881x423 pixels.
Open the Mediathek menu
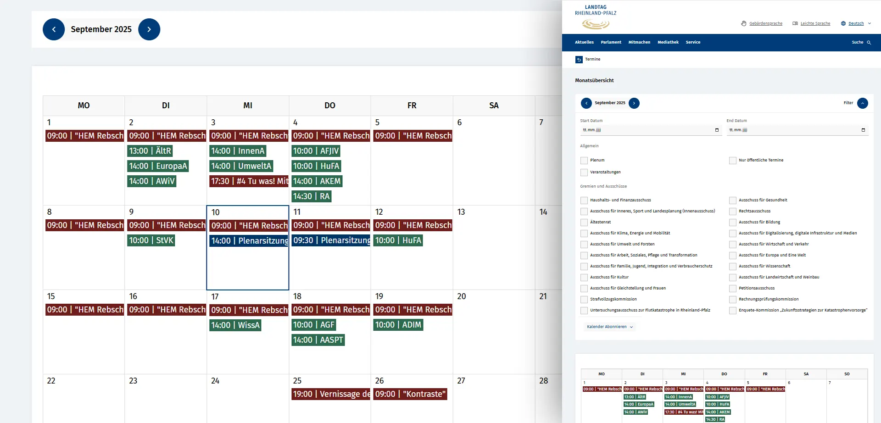click(668, 42)
